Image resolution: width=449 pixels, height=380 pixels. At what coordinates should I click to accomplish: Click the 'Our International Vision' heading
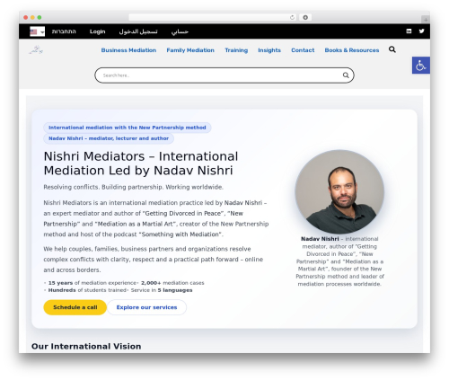click(x=86, y=346)
